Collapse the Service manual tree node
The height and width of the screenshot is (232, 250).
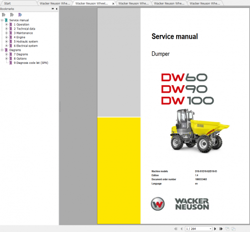[x=2, y=20]
